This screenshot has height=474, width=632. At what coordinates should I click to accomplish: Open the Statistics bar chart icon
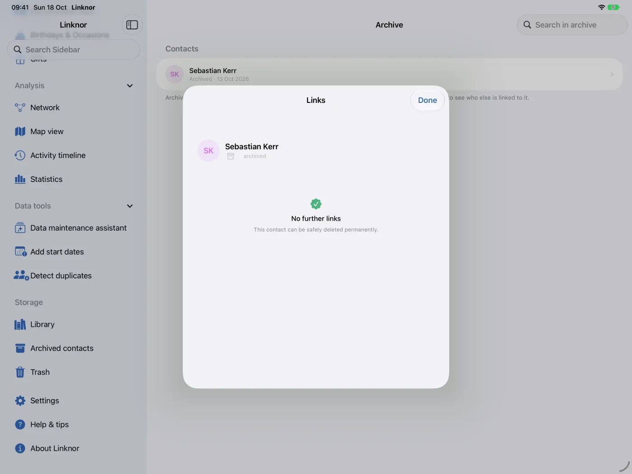click(x=20, y=179)
